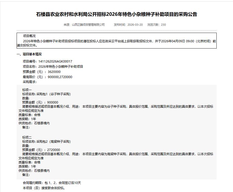
Task: Click the 标项一 heading
Action: coord(27,90)
